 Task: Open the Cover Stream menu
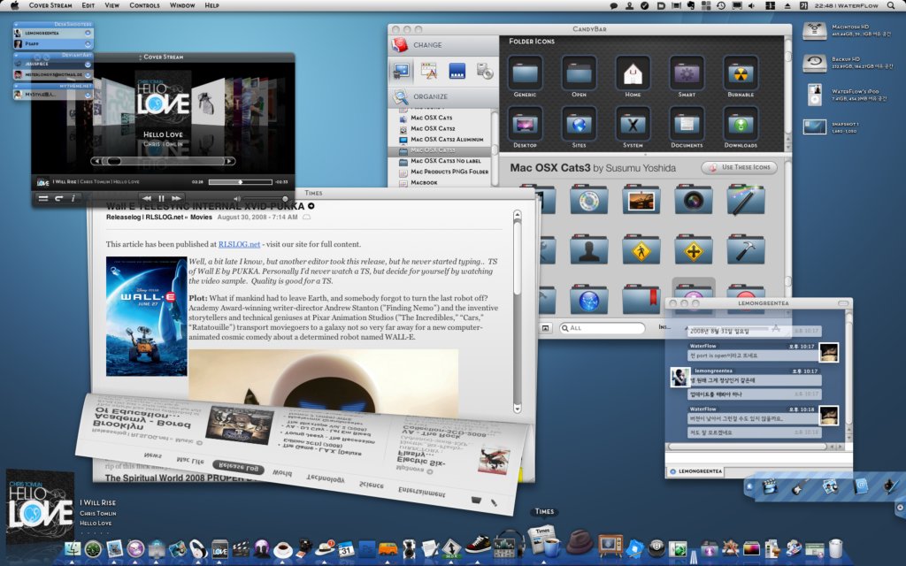point(50,5)
